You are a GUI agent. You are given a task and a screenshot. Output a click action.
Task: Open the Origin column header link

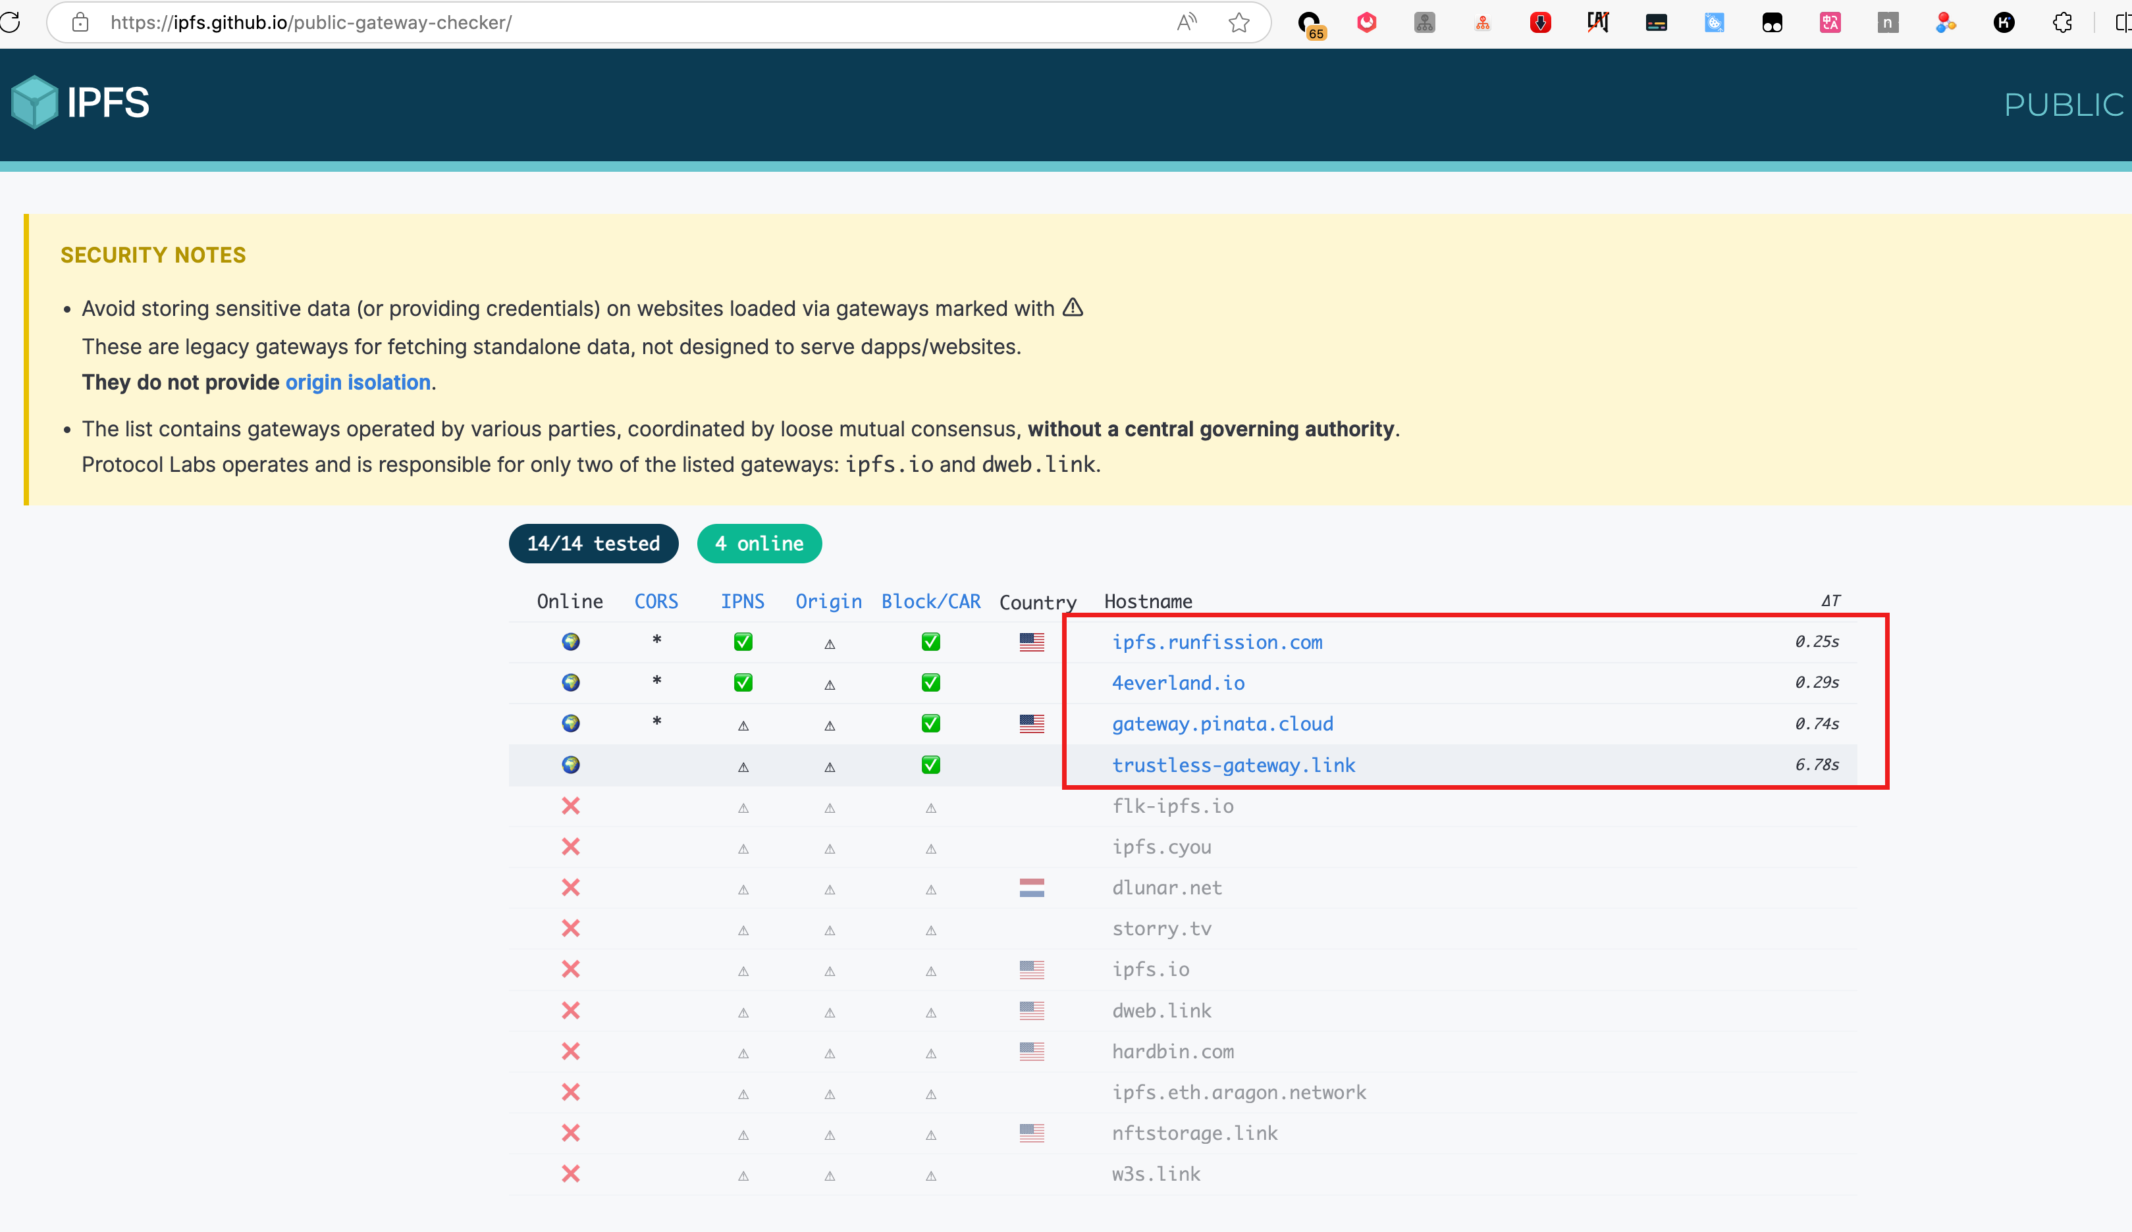tap(828, 602)
